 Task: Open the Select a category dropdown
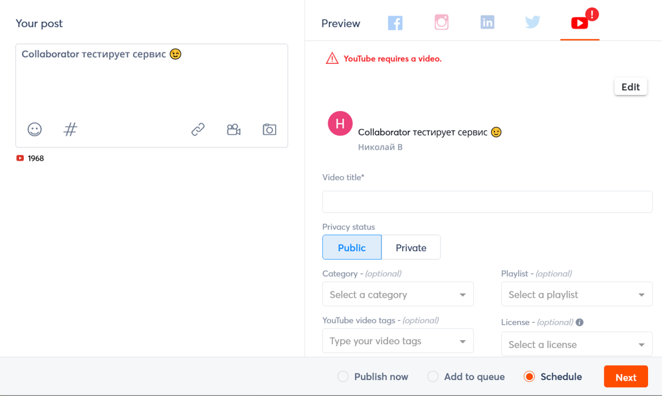(397, 294)
